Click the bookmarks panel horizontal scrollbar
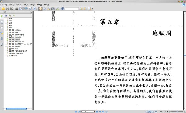The height and width of the screenshot is (113, 186). click(16, 109)
